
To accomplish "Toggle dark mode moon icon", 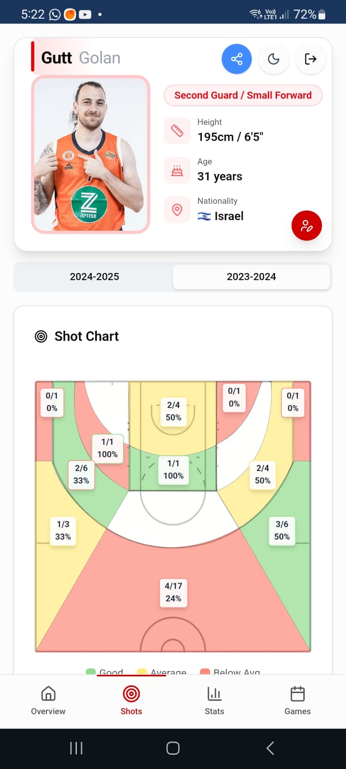I will pyautogui.click(x=273, y=59).
